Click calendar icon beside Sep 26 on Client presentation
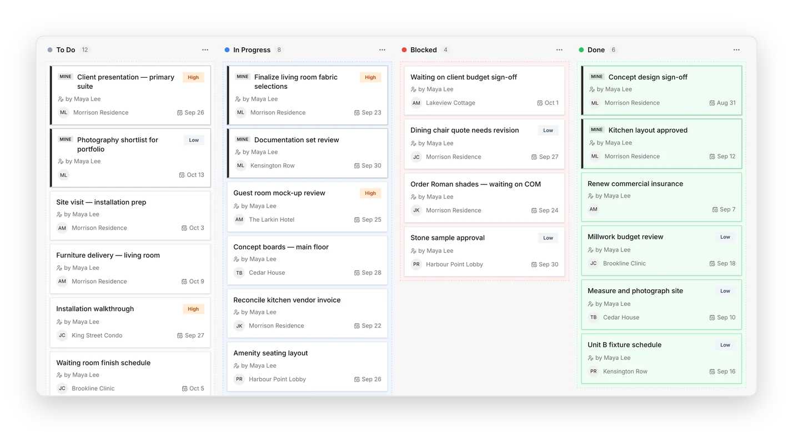This screenshot has width=793, height=432. (180, 113)
